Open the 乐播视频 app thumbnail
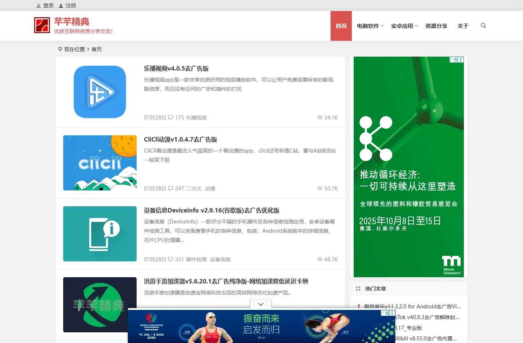The width and height of the screenshot is (523, 343). (100, 92)
